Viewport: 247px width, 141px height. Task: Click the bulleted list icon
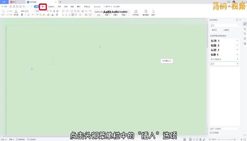[63, 11]
